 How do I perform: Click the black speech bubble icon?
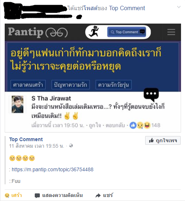point(151,94)
